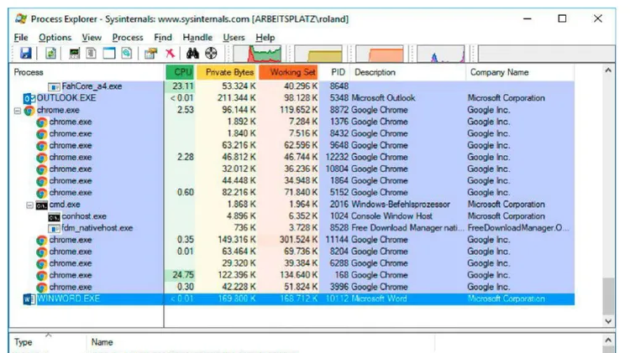The image size is (630, 353).
Task: Click the fdm_nativehost.exe icon
Action: tap(54, 228)
